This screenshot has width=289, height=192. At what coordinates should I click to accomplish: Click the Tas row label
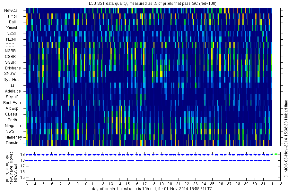coord(11,85)
